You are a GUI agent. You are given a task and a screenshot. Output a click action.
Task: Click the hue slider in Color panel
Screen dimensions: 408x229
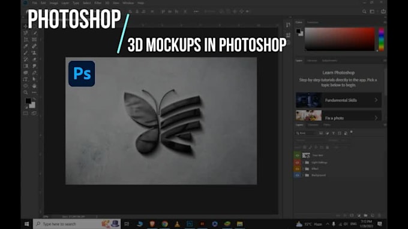[x=381, y=39]
